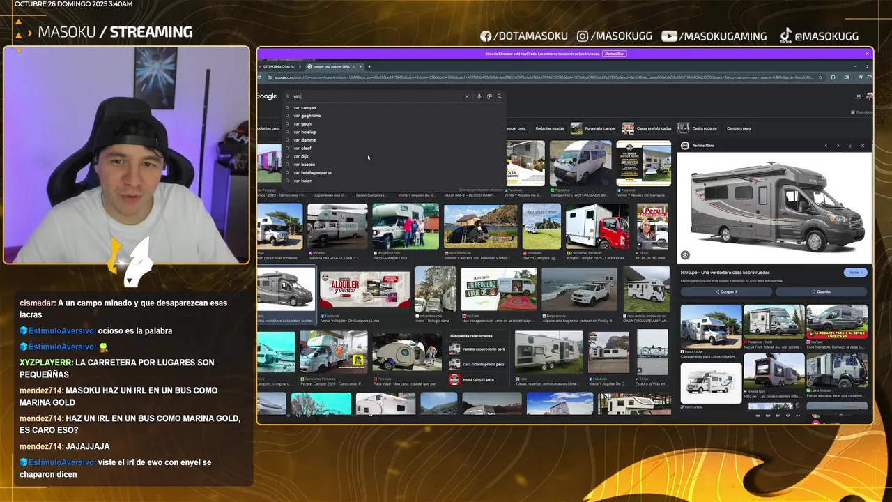
Task: Select suggestion 'van helsing'
Action: coord(305,132)
